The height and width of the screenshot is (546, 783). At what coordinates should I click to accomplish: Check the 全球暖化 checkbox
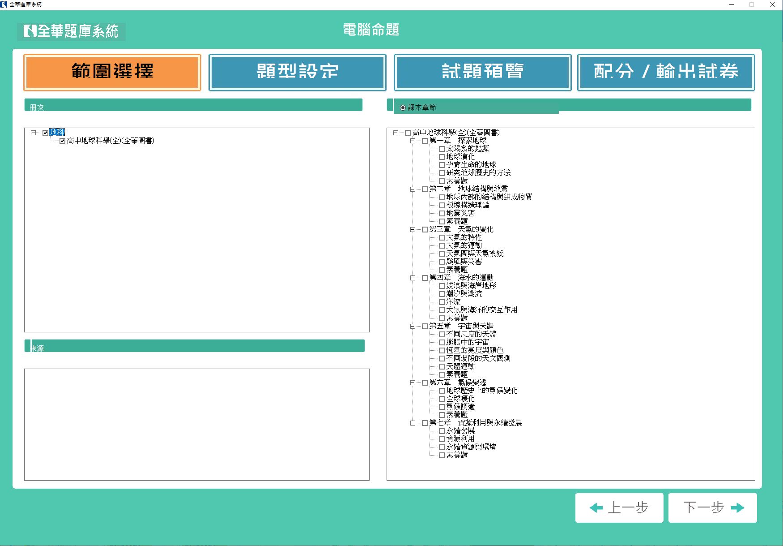point(442,399)
